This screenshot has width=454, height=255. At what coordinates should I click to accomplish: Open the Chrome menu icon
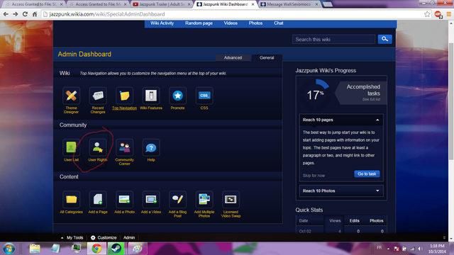click(x=449, y=14)
